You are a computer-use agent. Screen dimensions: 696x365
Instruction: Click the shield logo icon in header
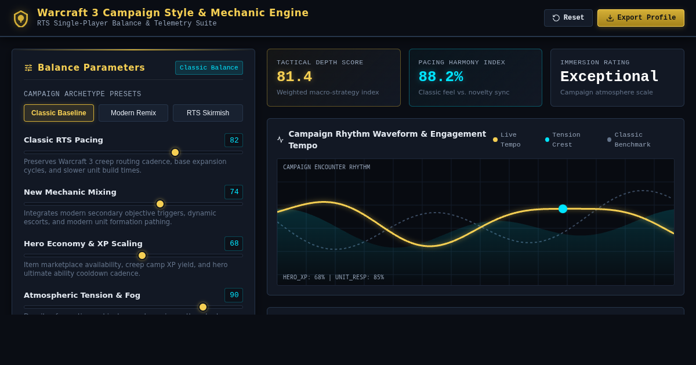[21, 19]
